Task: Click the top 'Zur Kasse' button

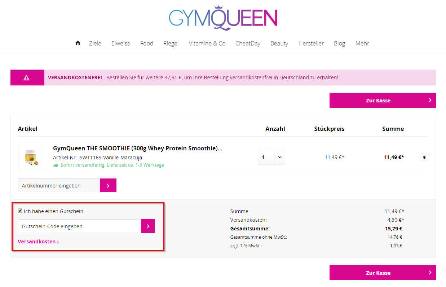Action: click(383, 100)
